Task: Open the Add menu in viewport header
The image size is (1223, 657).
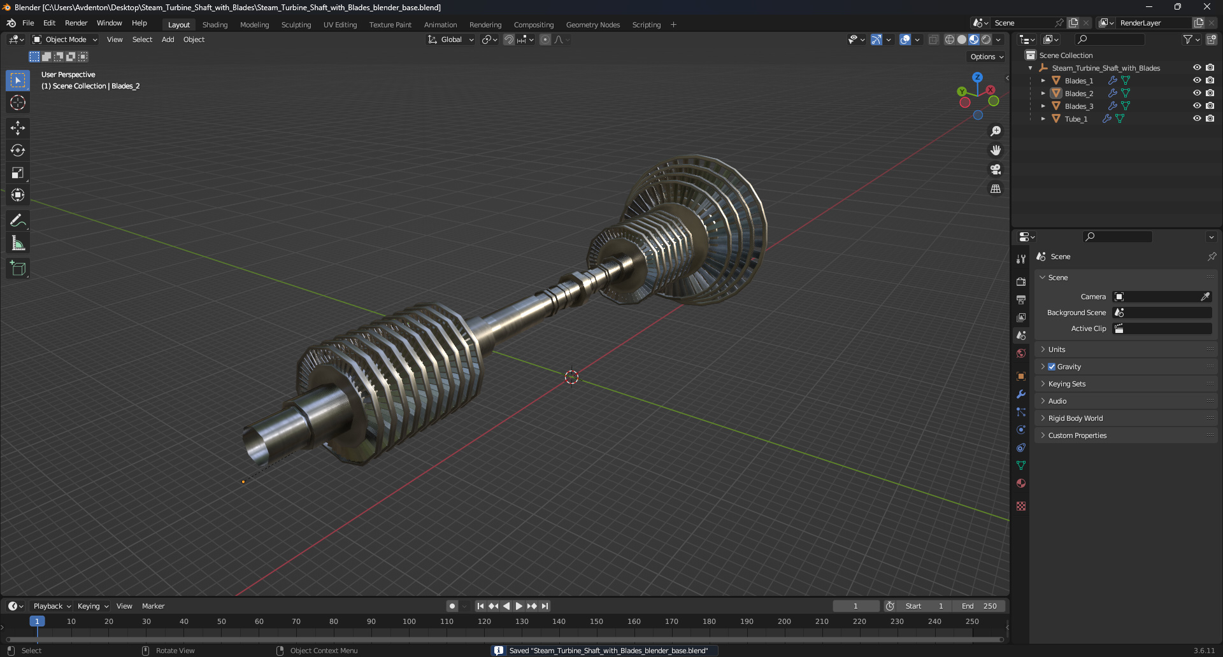Action: coord(168,39)
